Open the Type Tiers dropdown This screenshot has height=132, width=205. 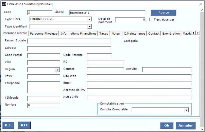point(89,19)
